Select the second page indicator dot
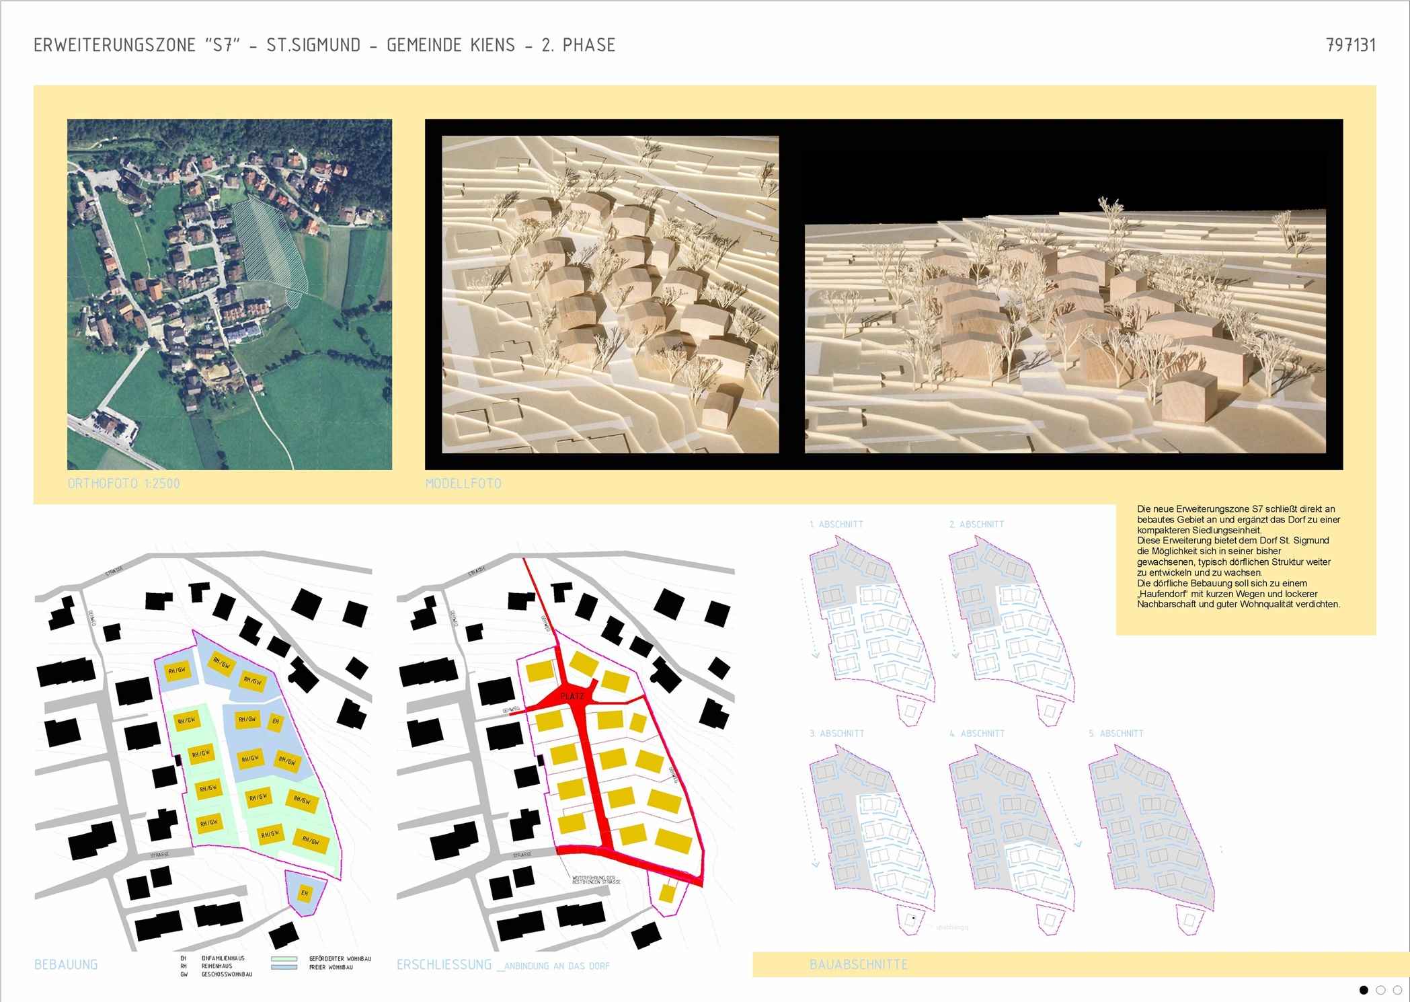The width and height of the screenshot is (1410, 1002). [x=1380, y=990]
